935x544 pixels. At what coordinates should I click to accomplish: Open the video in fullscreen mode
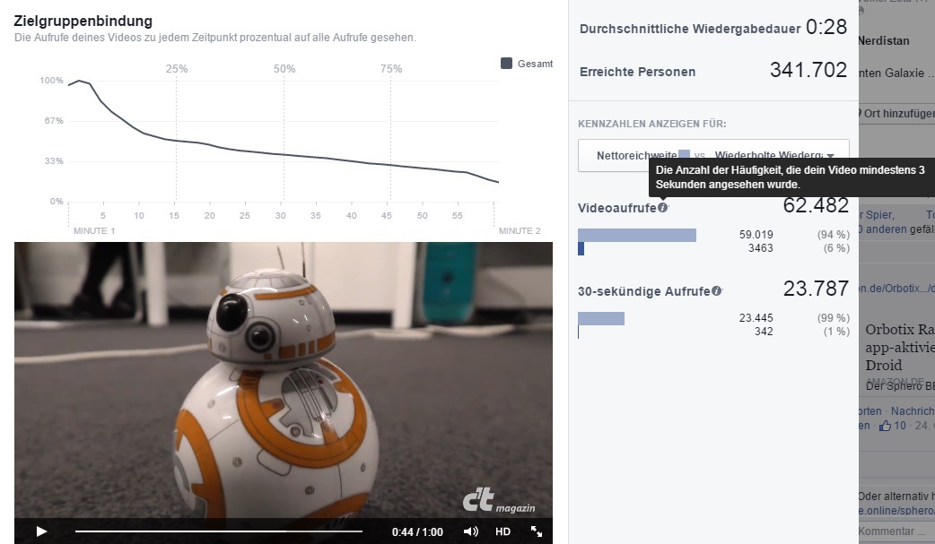click(x=536, y=531)
